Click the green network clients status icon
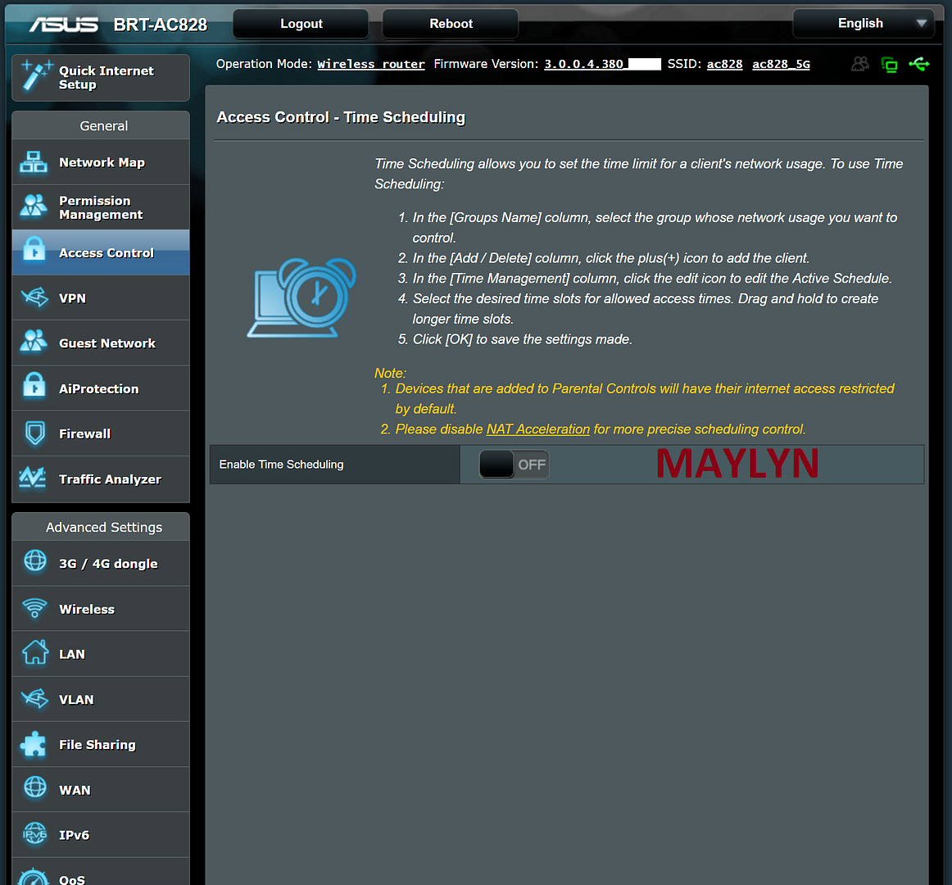Viewport: 952px width, 885px height. 890,65
